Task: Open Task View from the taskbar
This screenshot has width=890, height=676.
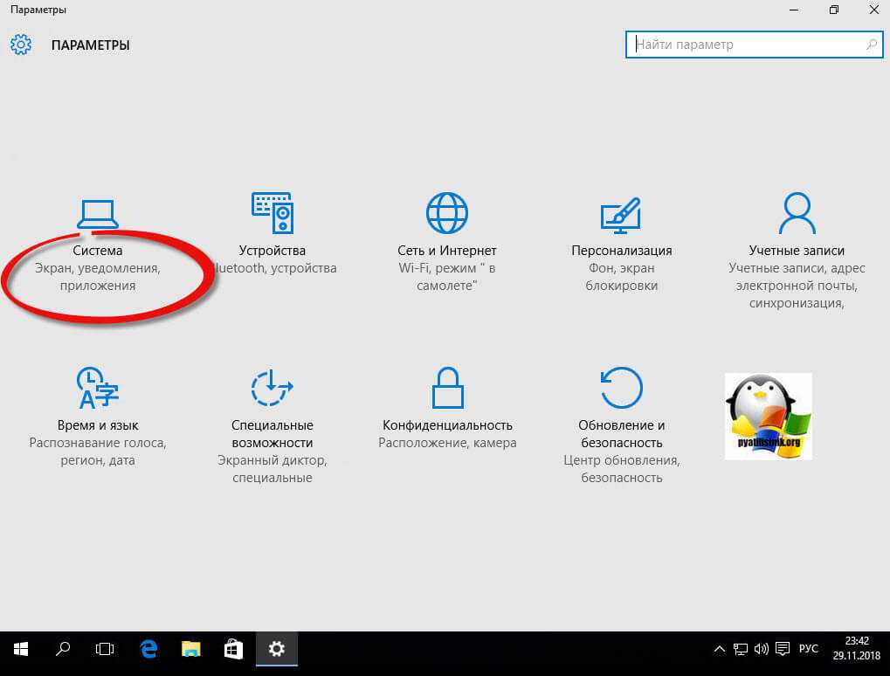Action: coord(105,649)
